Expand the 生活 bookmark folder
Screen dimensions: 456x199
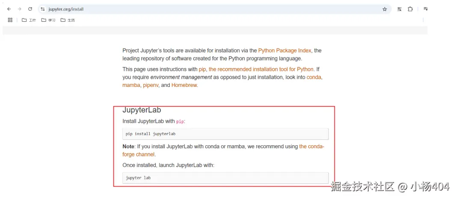(x=68, y=20)
